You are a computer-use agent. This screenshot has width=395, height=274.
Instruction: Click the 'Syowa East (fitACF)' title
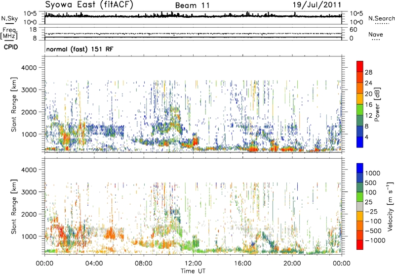pos(89,4)
